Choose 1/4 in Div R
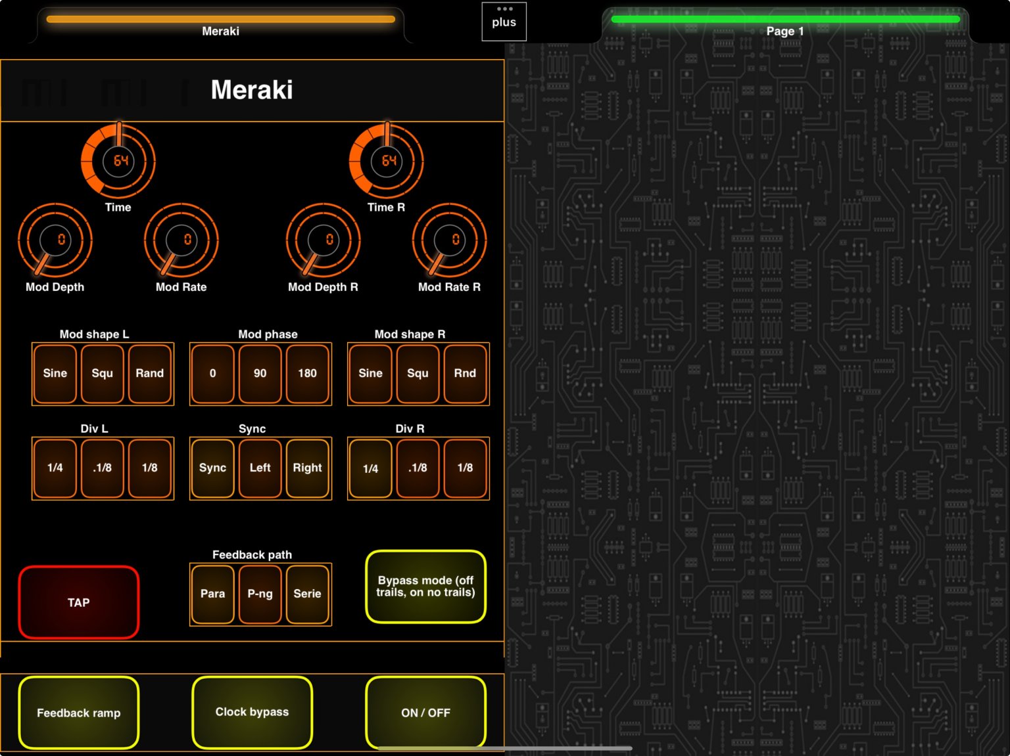 (371, 468)
